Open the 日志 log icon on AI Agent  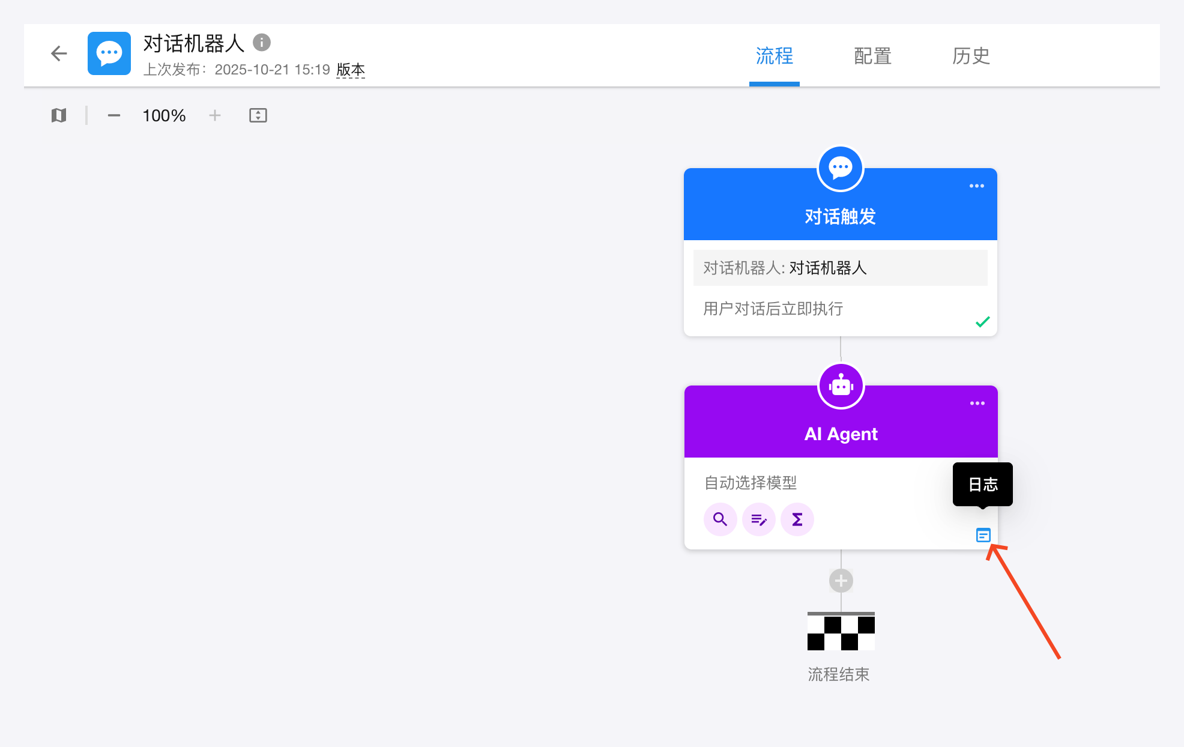983,535
